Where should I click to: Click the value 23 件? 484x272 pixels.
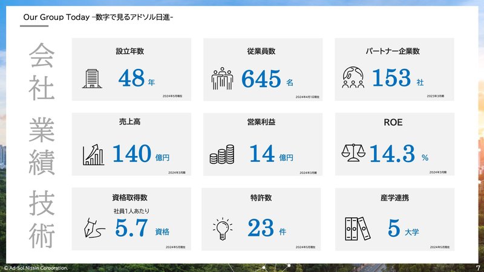pyautogui.click(x=267, y=228)
